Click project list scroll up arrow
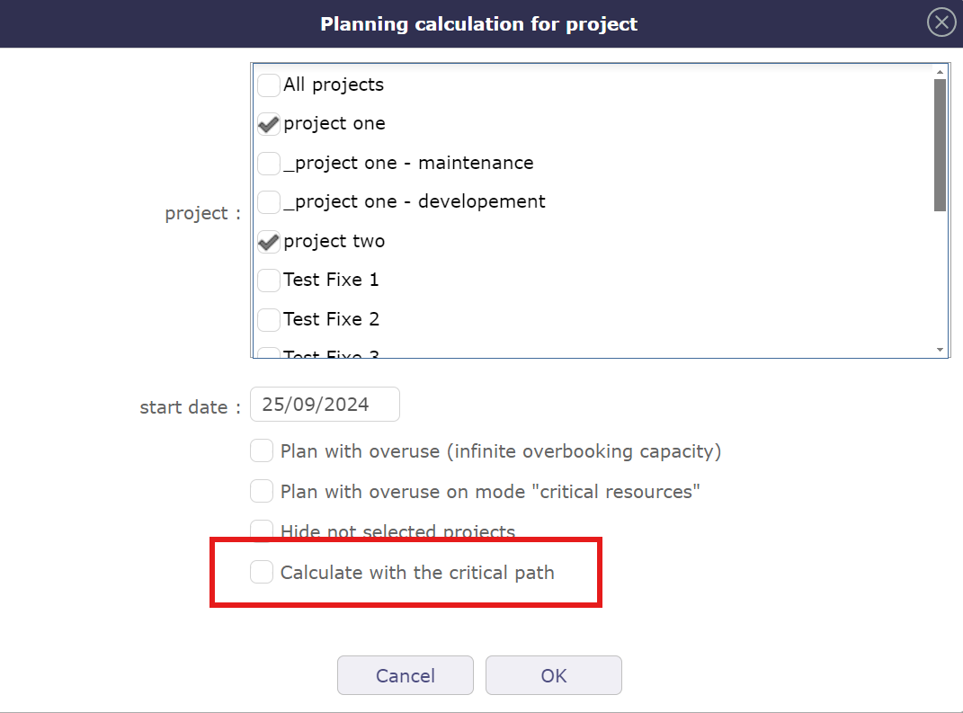Viewport: 963px width, 713px height. (940, 72)
